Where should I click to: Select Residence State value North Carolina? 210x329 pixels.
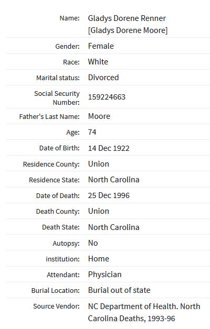coord(114,180)
